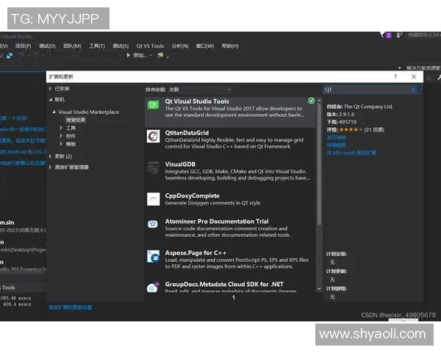
Task: Click the QtitanDataGrid extension icon
Action: coord(153,136)
